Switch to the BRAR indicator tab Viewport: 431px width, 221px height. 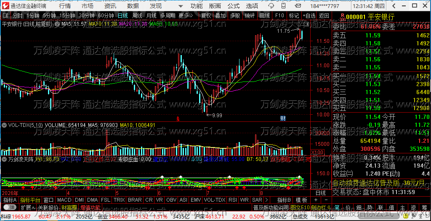point(135,200)
